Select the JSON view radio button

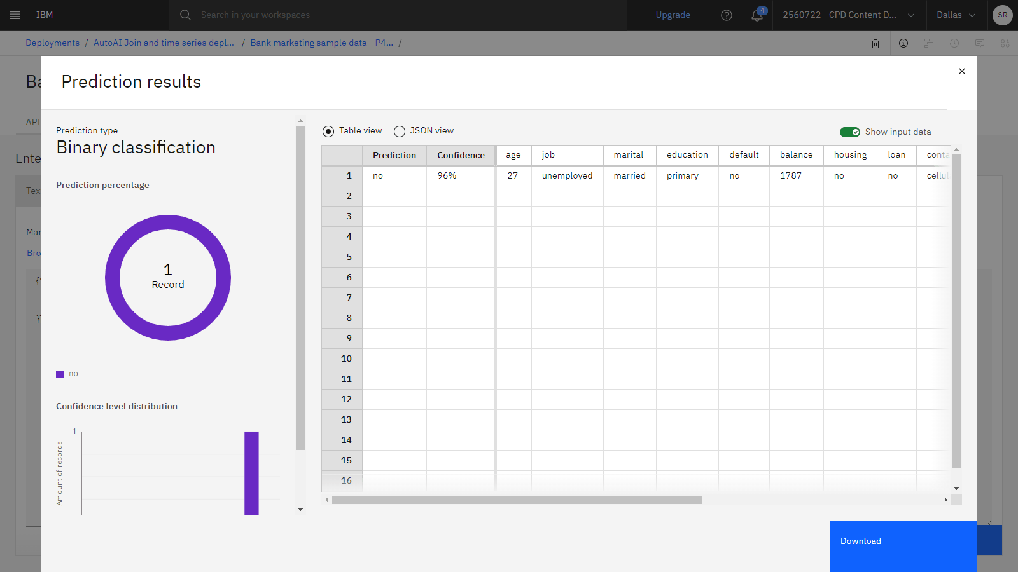click(400, 132)
